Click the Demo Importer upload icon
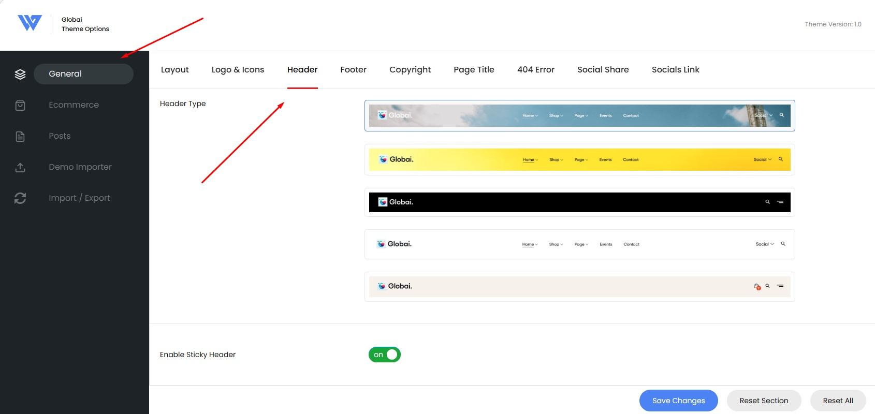The height and width of the screenshot is (414, 875). [x=20, y=167]
